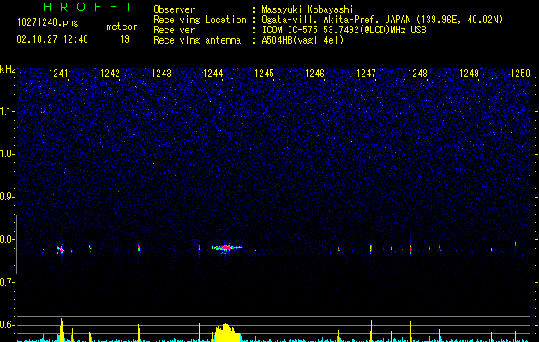Click the 1241 time marker
Image resolution: width=539 pixels, height=342 pixels.
tap(58, 74)
